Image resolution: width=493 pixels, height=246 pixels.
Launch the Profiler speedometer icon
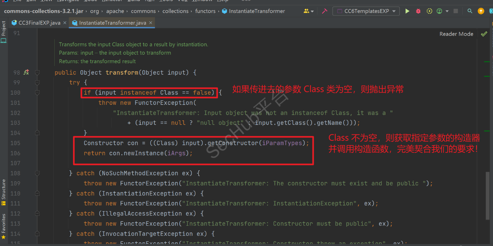(x=439, y=11)
